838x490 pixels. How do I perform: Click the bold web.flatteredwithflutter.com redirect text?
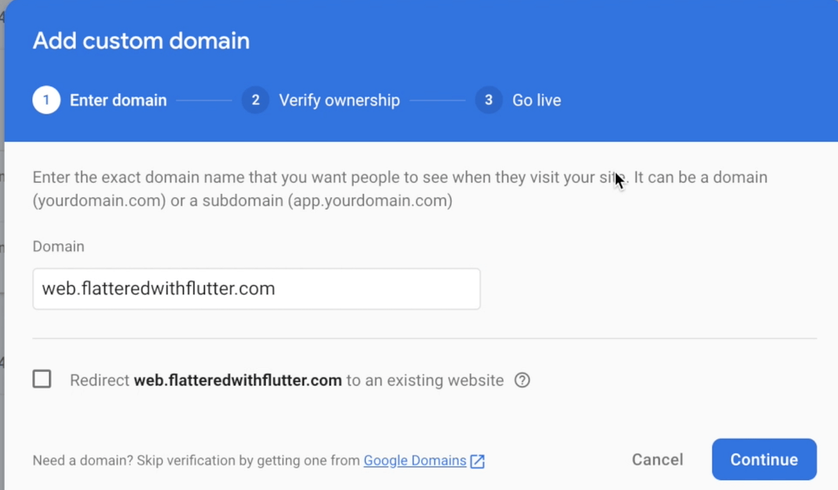pos(238,381)
